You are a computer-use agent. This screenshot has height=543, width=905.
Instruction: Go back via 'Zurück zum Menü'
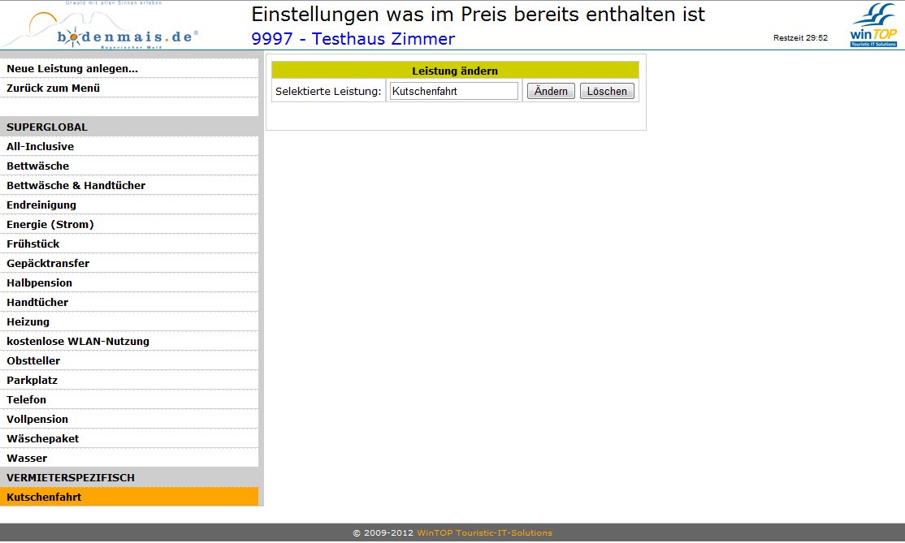tap(54, 88)
